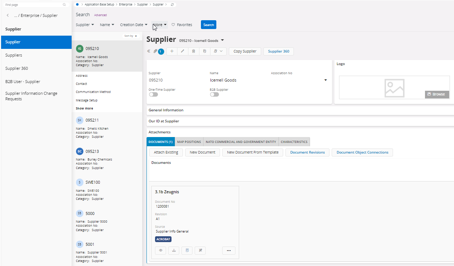The height and width of the screenshot is (266, 454).
Task: Collapse the record list with double chevron
Action: [149, 51]
